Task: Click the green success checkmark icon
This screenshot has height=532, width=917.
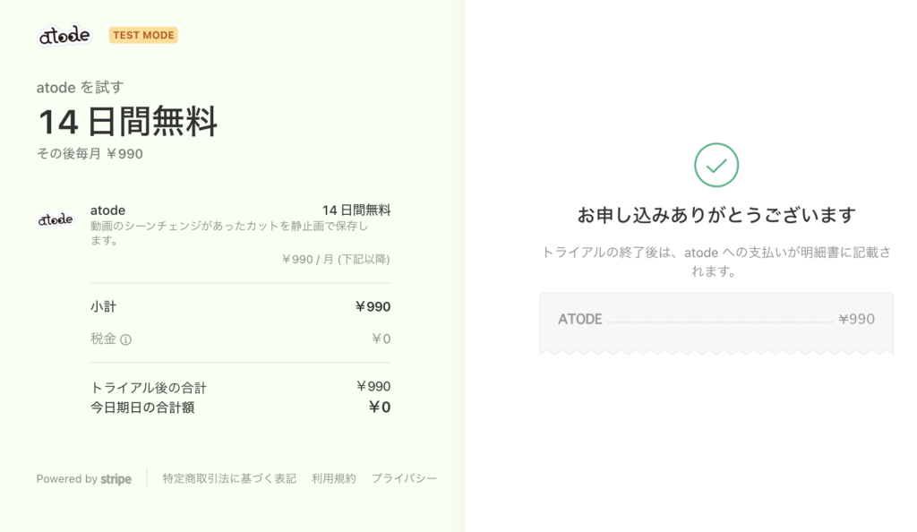Action: point(716,165)
